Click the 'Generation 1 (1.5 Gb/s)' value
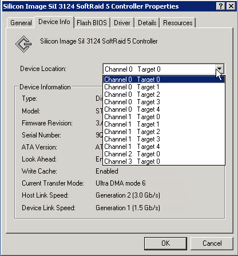This screenshot has width=238, height=256. (128, 208)
